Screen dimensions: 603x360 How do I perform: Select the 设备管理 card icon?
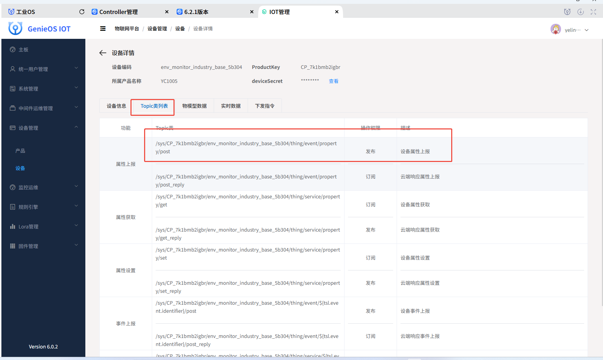(13, 128)
